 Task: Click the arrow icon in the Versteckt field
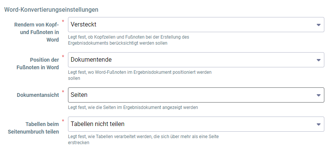318,25
